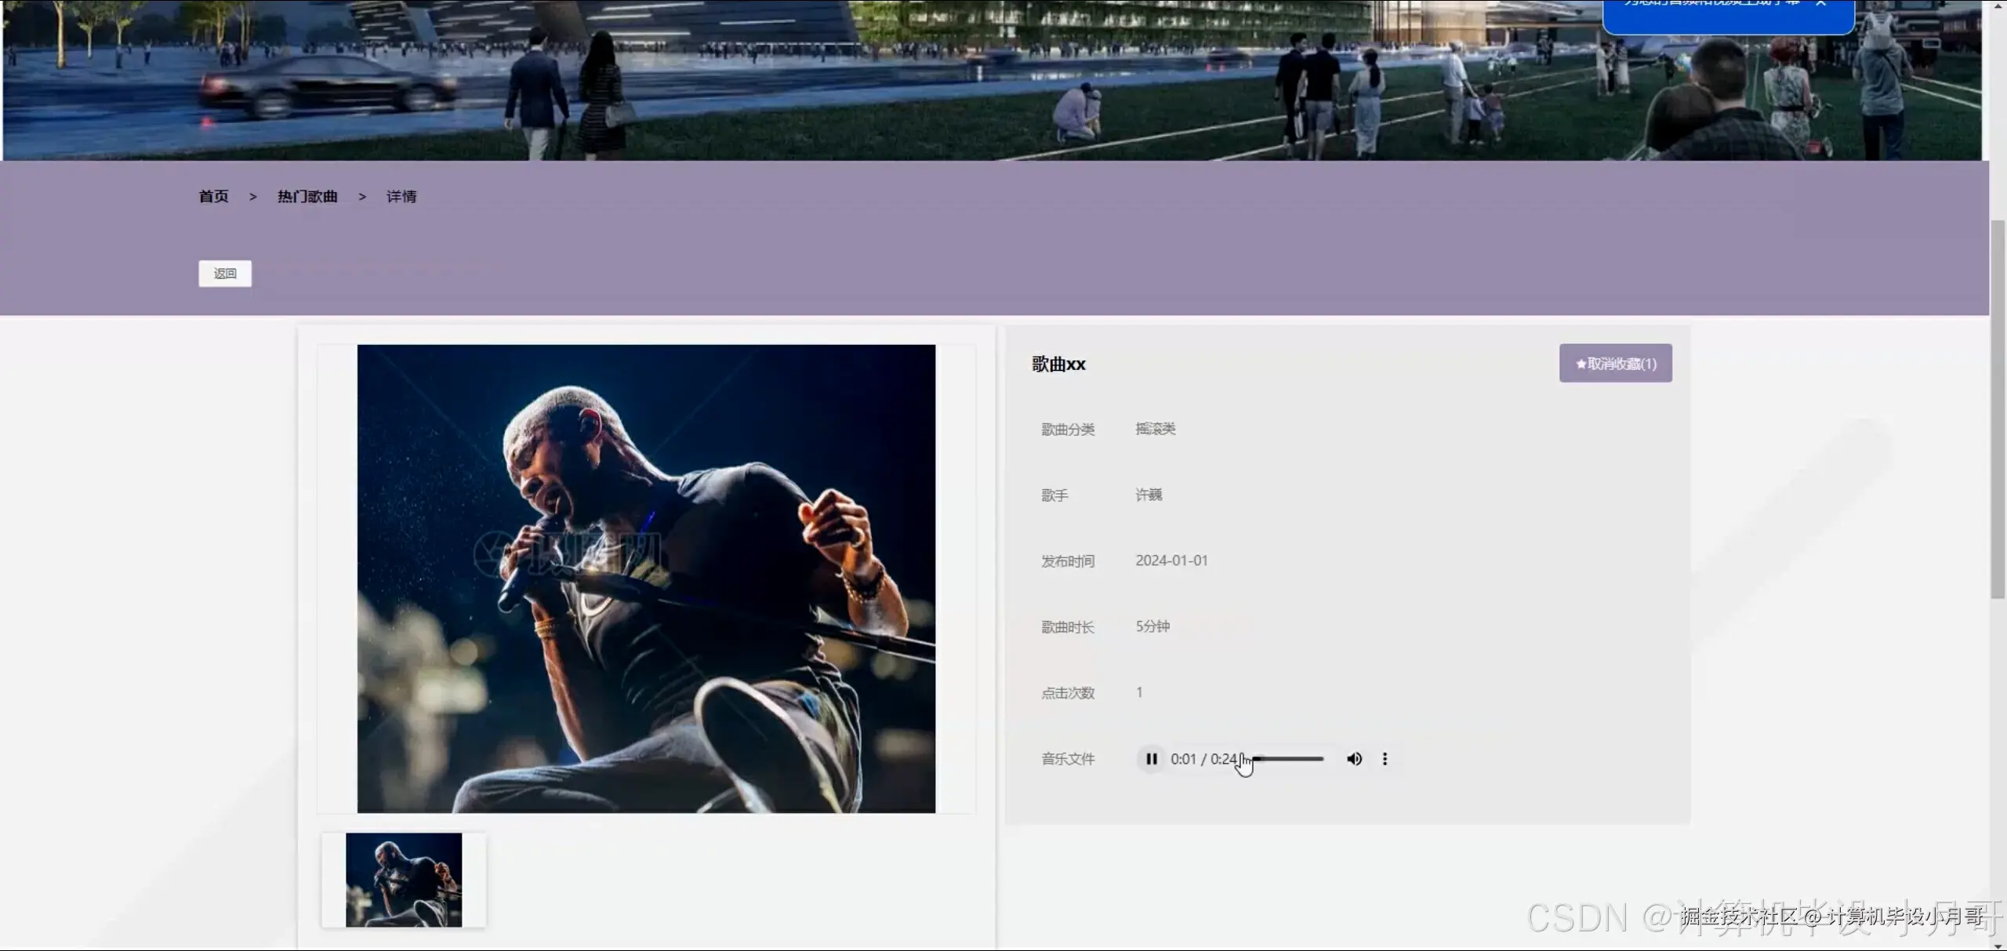The image size is (2007, 951).
Task: Click the 歌曲xx song title
Action: pyautogui.click(x=1058, y=365)
